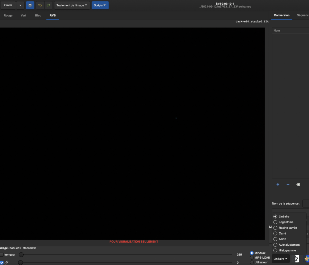This screenshot has width=309, height=265.
Task: Select the MIPS-LO/HI scaling option
Action: 251,257
